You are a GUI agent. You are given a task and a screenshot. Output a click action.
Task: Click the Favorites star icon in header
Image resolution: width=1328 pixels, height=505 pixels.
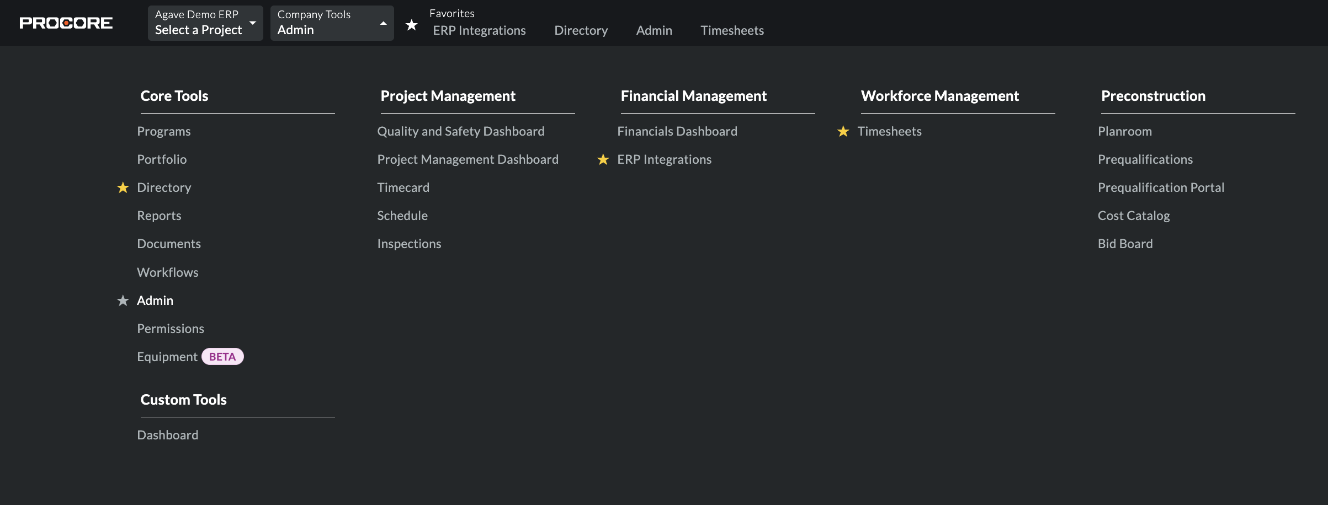pos(412,25)
